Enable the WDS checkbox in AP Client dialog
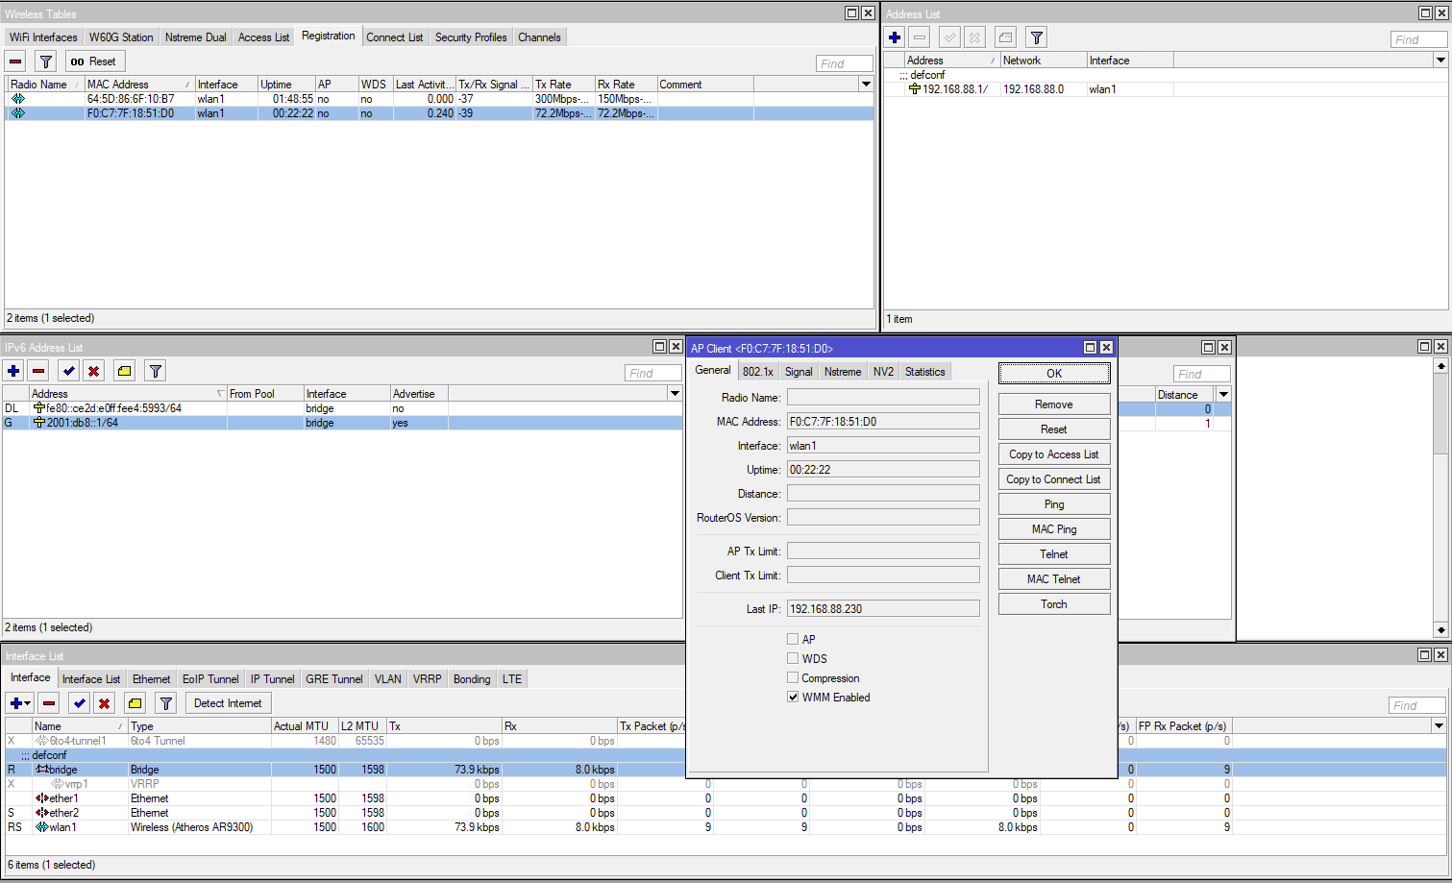Image resolution: width=1452 pixels, height=883 pixels. [x=793, y=658]
